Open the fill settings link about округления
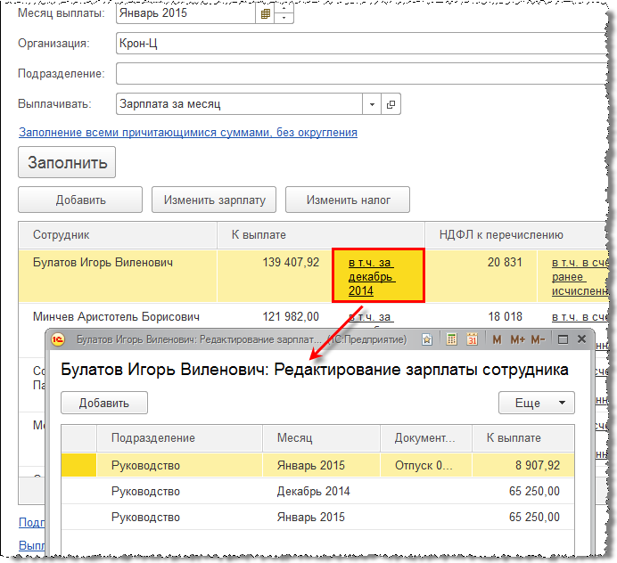Screen dimensions: 617x563 click(188, 132)
